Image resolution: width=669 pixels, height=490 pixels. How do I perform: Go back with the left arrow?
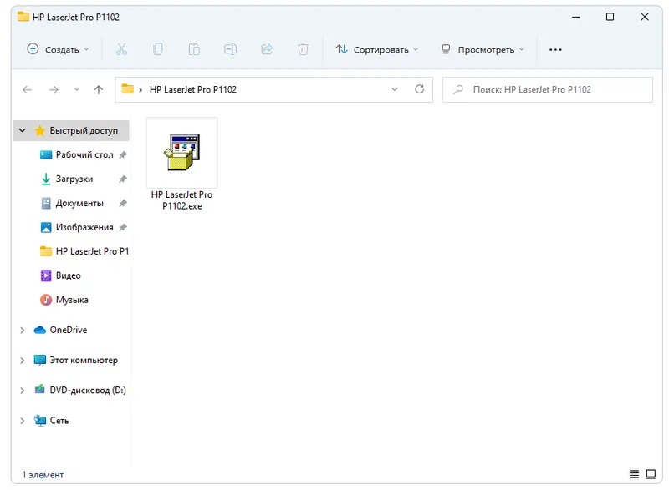coord(28,90)
